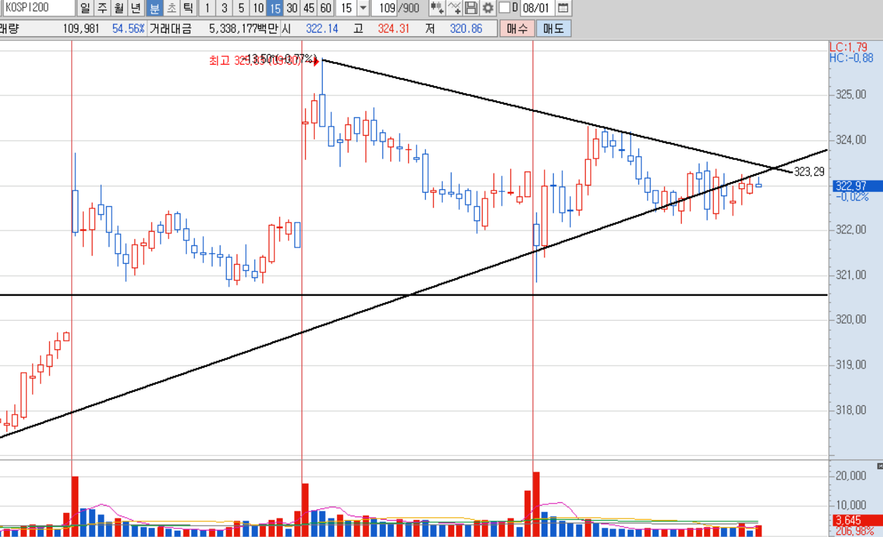Choose the 5-minute interval button
883x537 pixels.
point(241,8)
